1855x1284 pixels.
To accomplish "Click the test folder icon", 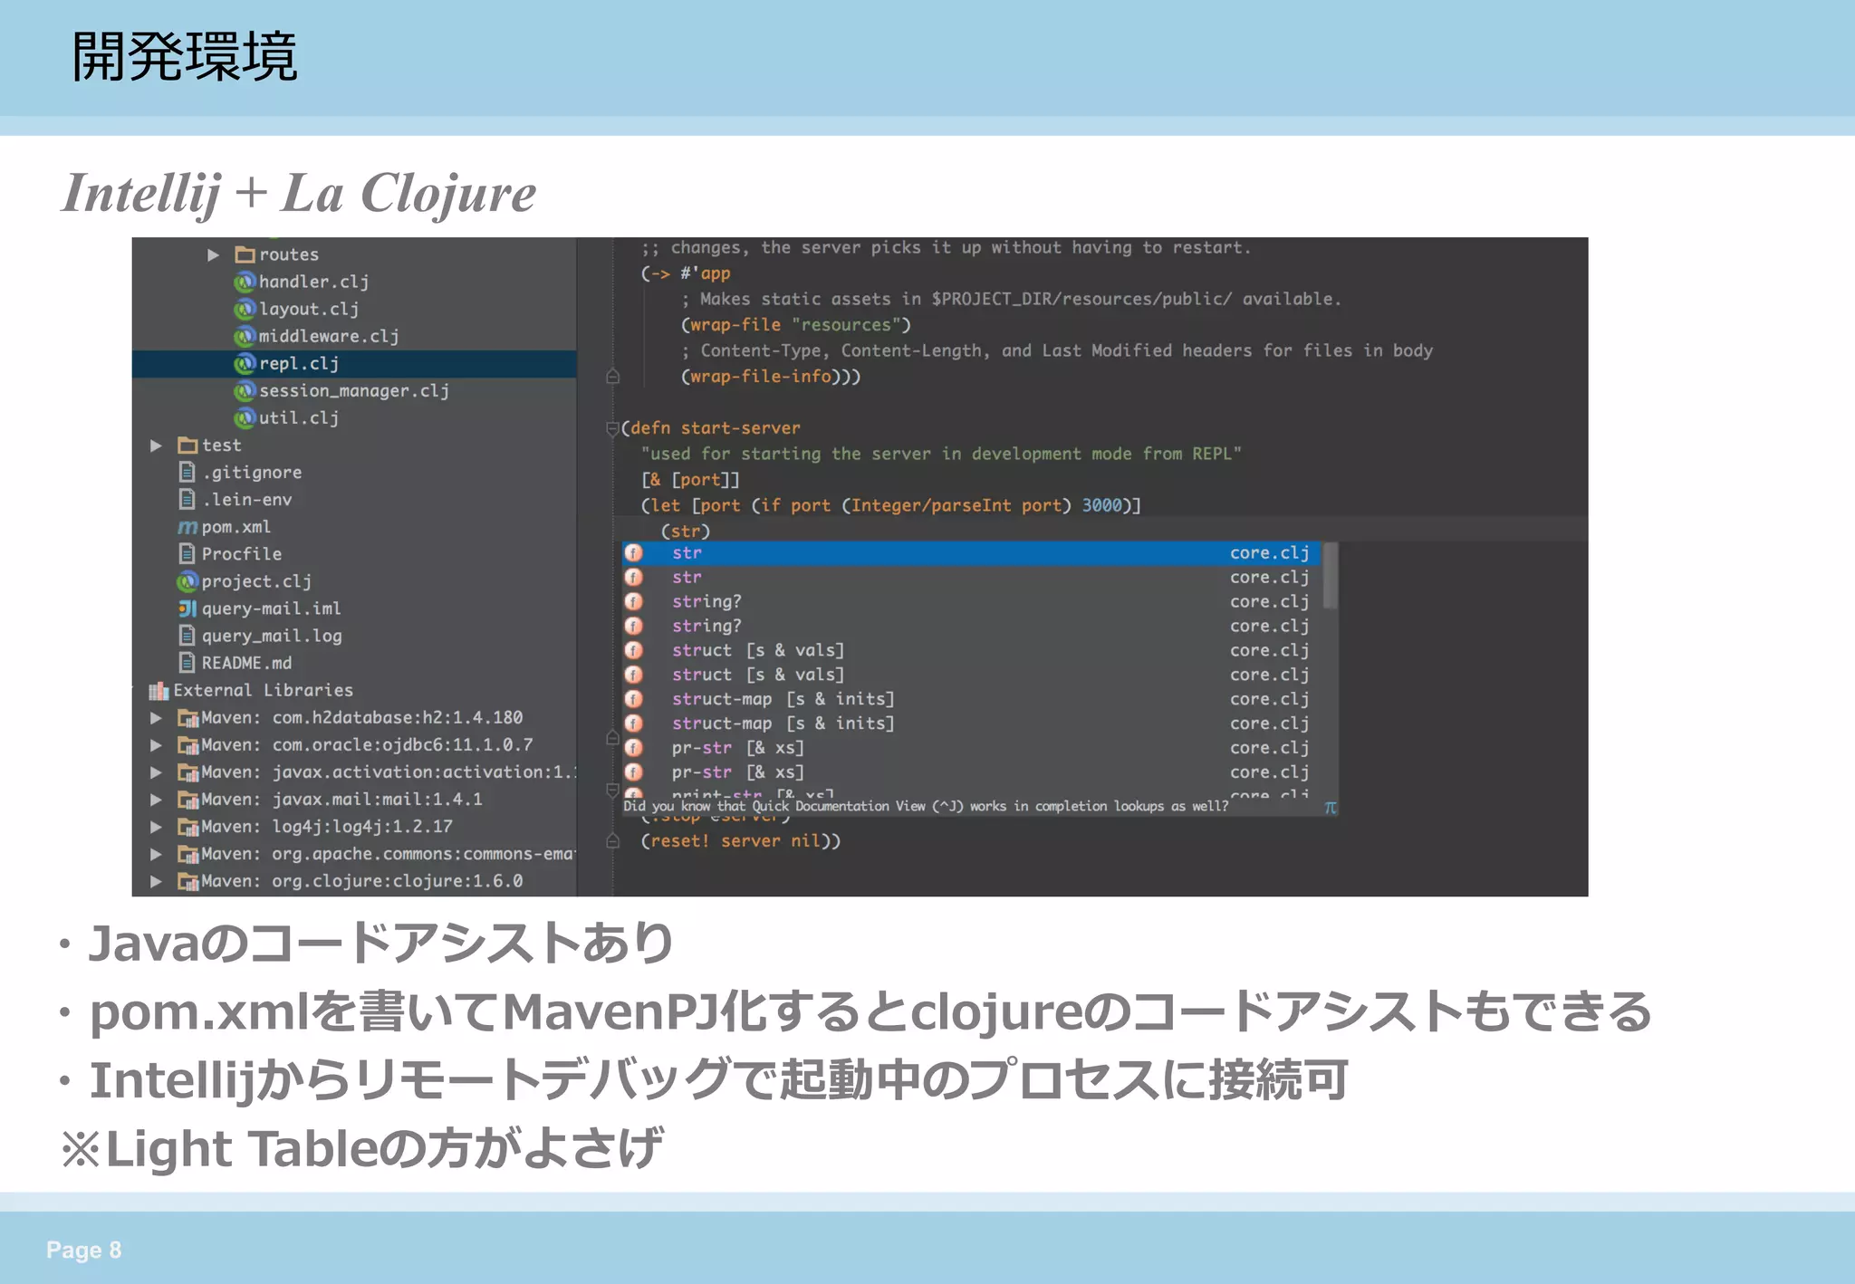I will point(187,445).
